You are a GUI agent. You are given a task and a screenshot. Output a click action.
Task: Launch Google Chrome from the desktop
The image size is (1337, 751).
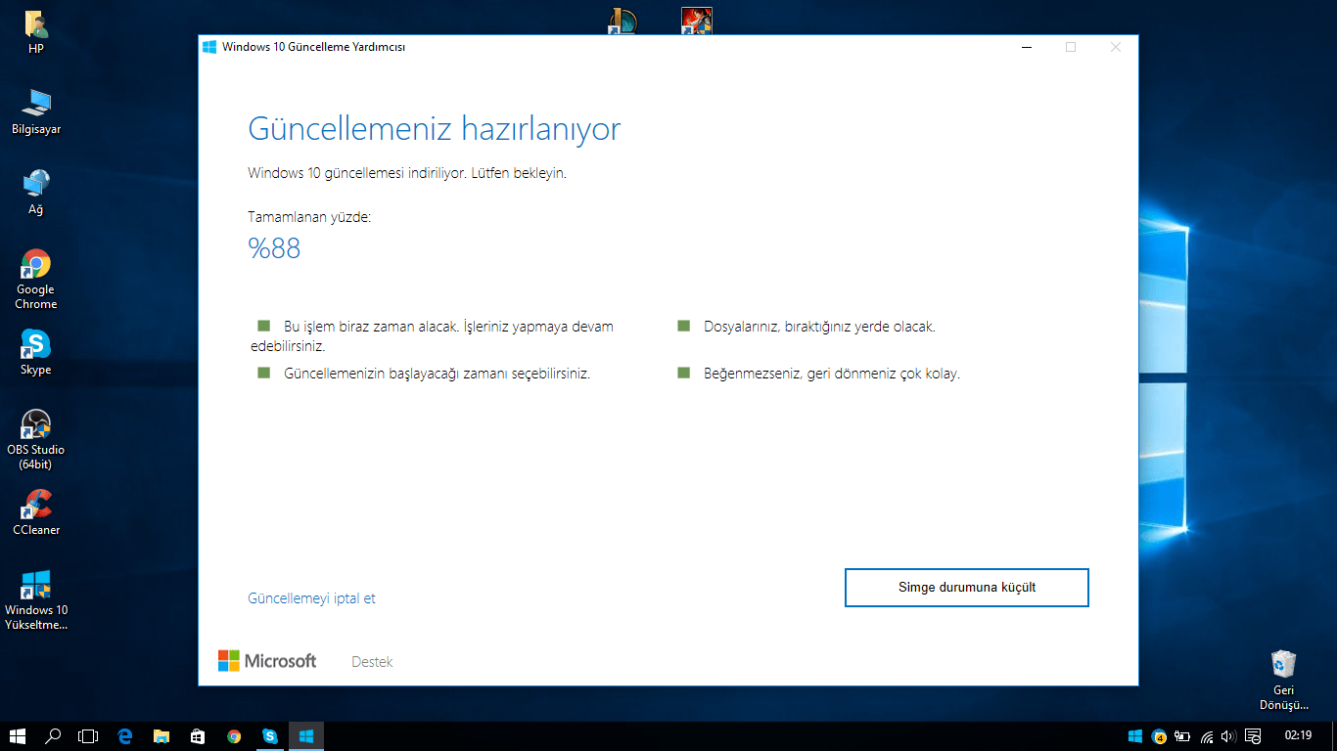click(x=36, y=280)
